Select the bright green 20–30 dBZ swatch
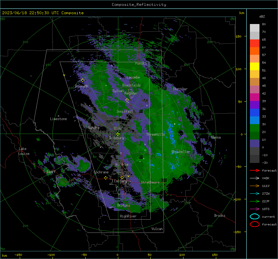The image size is (278, 259). click(x=255, y=128)
